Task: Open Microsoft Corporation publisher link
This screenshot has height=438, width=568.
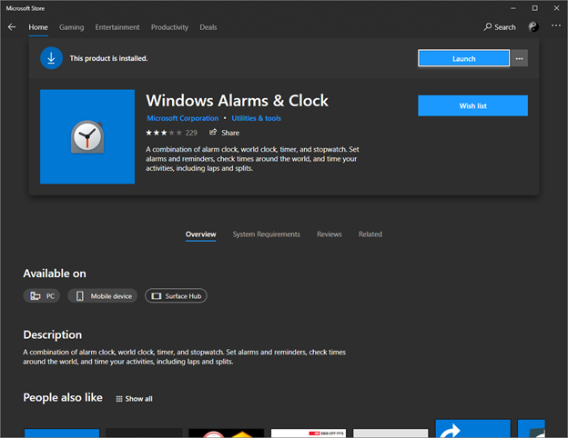Action: coord(183,118)
